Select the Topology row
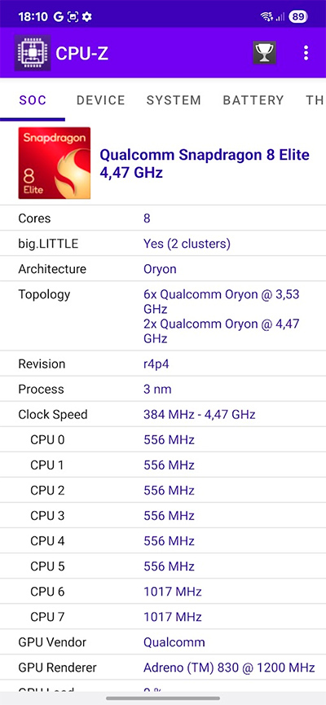The image size is (326, 705). (x=163, y=316)
